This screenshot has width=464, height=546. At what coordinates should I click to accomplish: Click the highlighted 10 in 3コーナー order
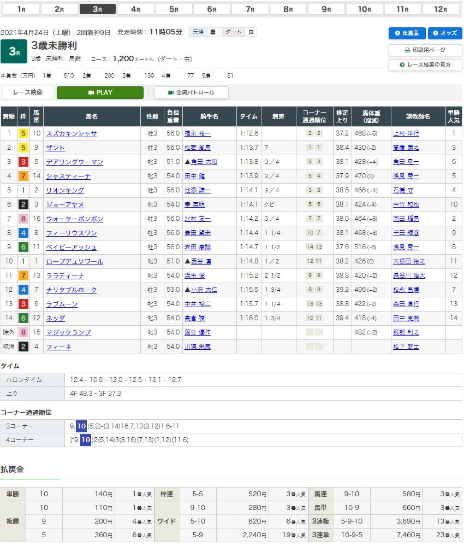(81, 426)
